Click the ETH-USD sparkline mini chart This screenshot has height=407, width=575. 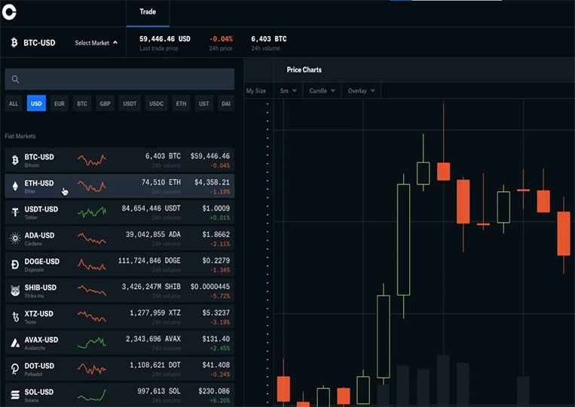pyautogui.click(x=92, y=187)
